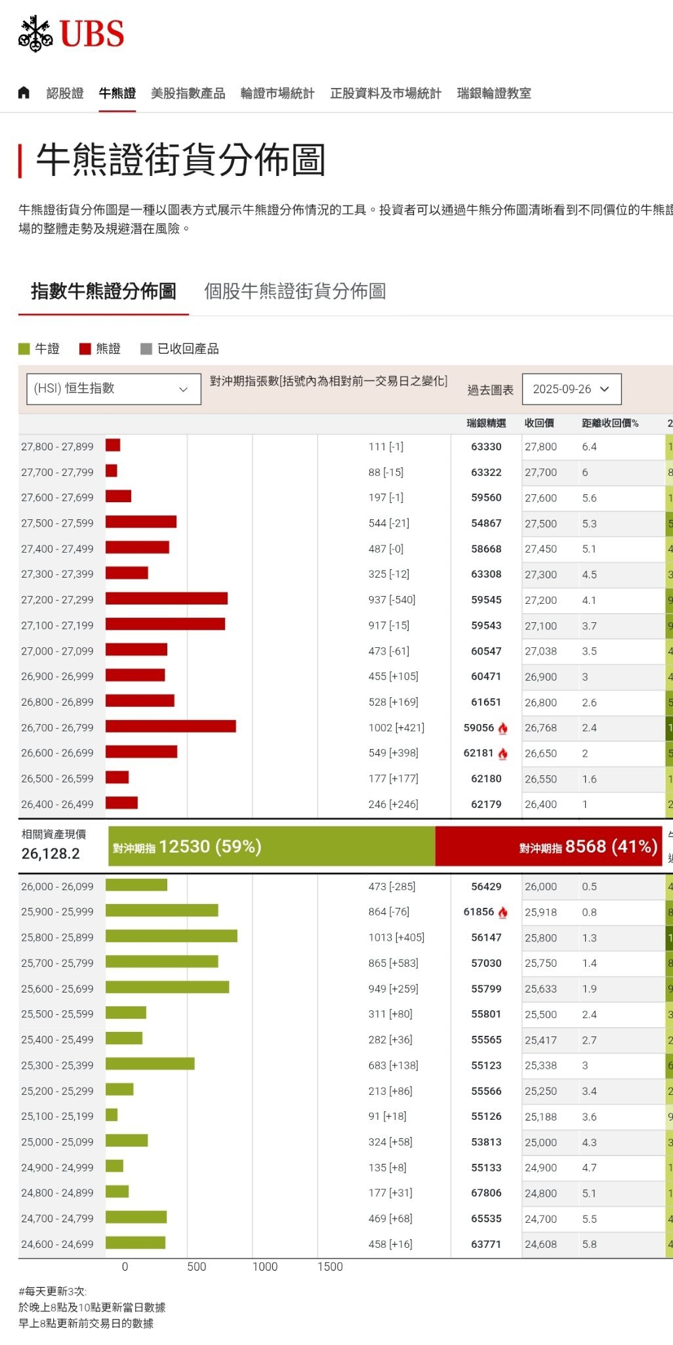Click red bar for 26,700 - 26,799 range
Viewport: 673px width, 1345px height.
pyautogui.click(x=171, y=726)
